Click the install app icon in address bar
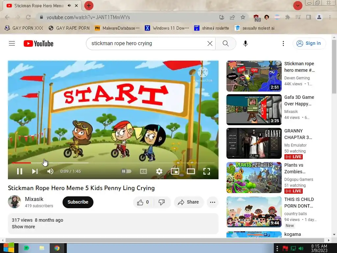This screenshot has width=337, height=253. point(222,17)
